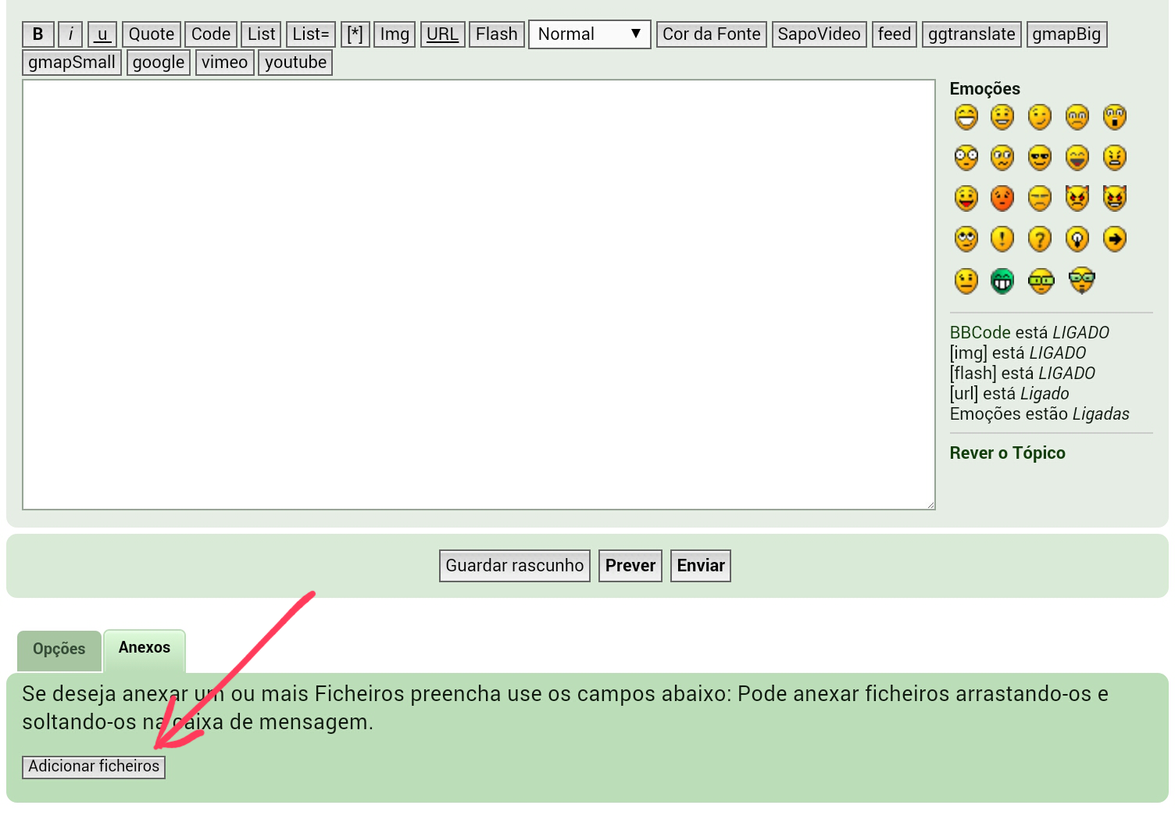Insert the neutral straight-mouth emoticon
Viewport: 1175px width, 823px height.
pos(966,281)
